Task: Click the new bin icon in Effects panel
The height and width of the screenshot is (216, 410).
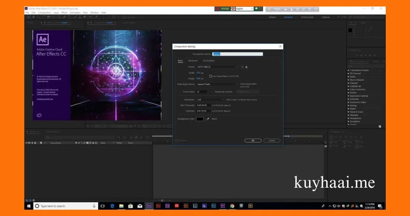Action: 380,126
